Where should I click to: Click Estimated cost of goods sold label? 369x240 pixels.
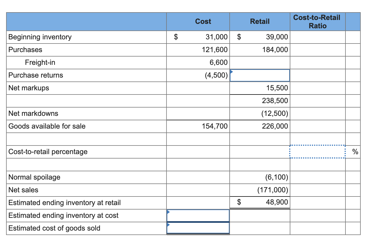pos(55,228)
